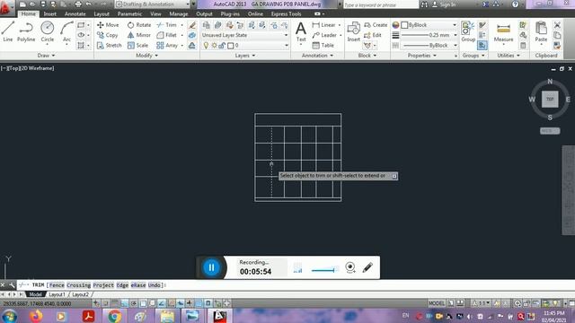The image size is (575, 323).
Task: Click the ViewCube TOP face
Action: coord(550,100)
